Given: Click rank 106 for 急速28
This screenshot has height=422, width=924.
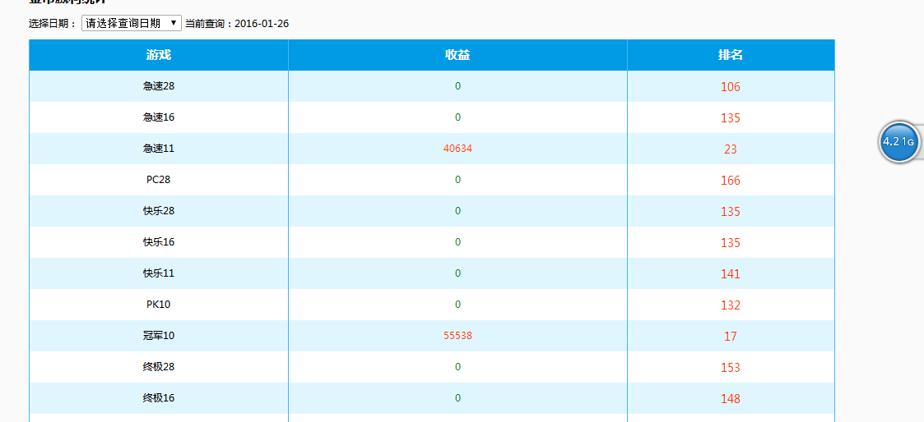Looking at the screenshot, I should 730,87.
